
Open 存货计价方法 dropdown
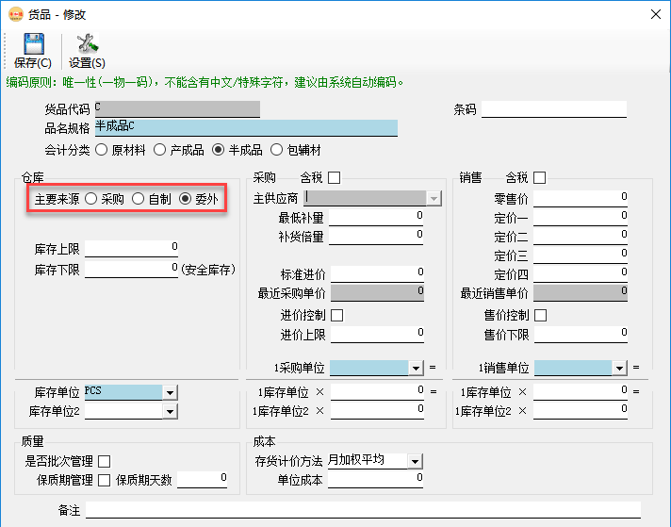[x=415, y=462]
